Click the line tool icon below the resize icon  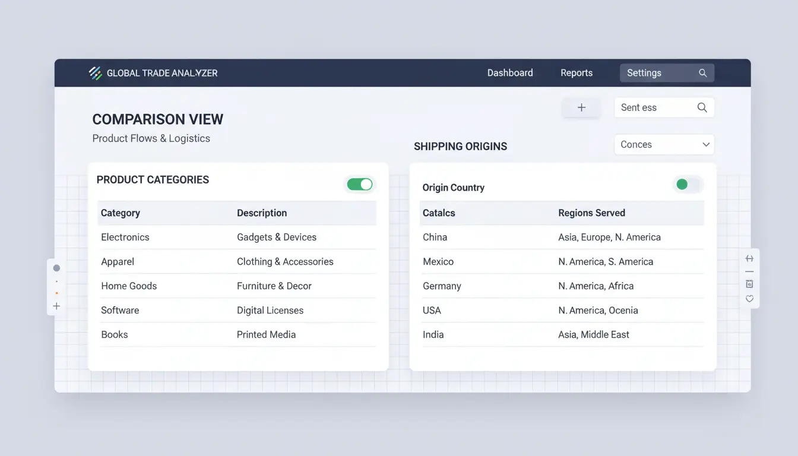pyautogui.click(x=749, y=272)
